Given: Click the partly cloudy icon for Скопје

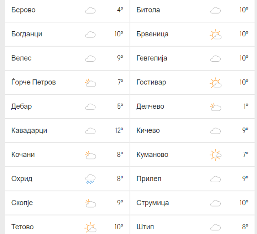Looking at the screenshot, I should (90, 204).
